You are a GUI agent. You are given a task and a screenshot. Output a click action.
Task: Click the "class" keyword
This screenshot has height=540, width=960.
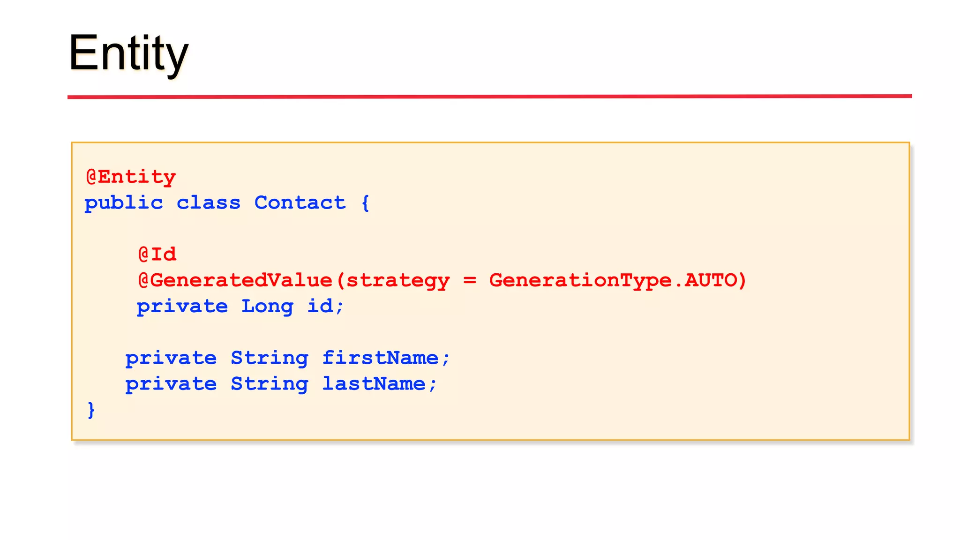208,203
